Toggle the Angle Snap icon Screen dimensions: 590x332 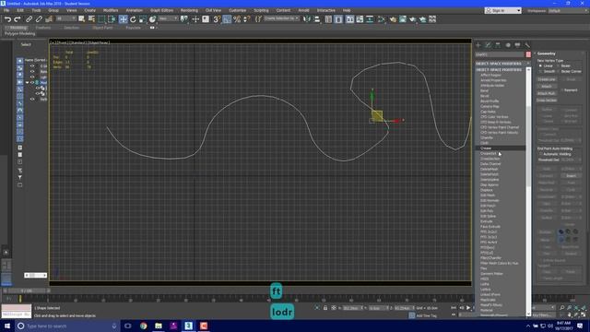(227, 19)
